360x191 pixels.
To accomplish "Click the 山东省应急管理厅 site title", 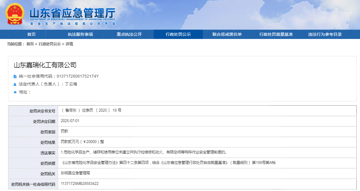I will 73,13.
